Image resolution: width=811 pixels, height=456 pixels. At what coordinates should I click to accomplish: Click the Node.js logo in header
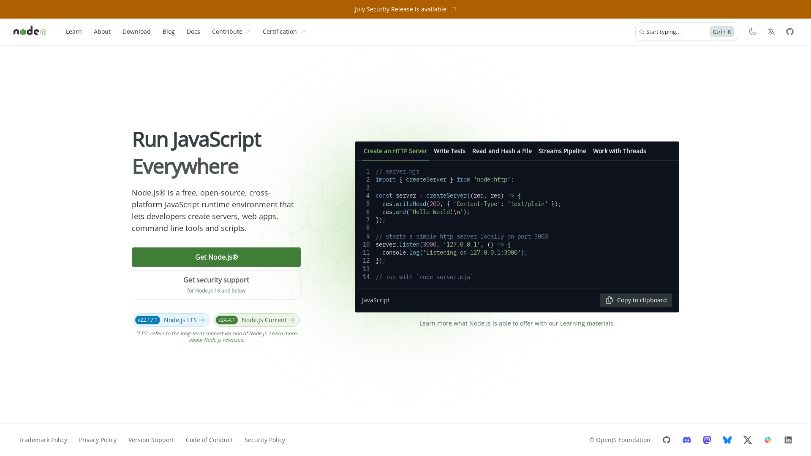pyautogui.click(x=30, y=31)
